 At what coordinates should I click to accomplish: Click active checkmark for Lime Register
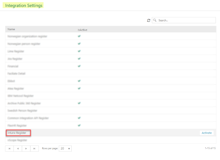pos(79,51)
